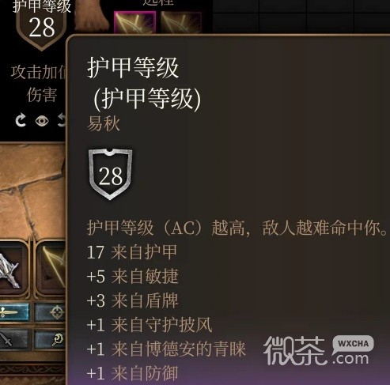This screenshot has width=390, height=385.
Task: Toggle the blue melee sword filter button
Action: pyautogui.click(x=14, y=312)
